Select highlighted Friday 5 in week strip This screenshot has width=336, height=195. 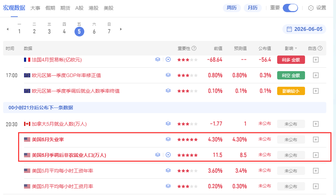click(79, 32)
